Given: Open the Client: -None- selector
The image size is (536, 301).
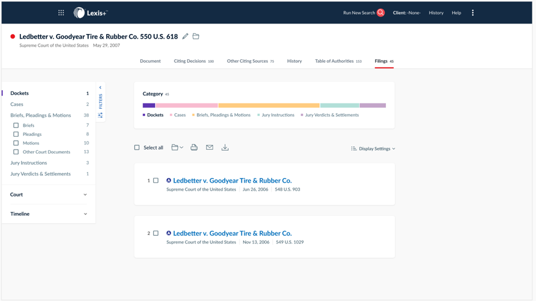Looking at the screenshot, I should click(406, 13).
